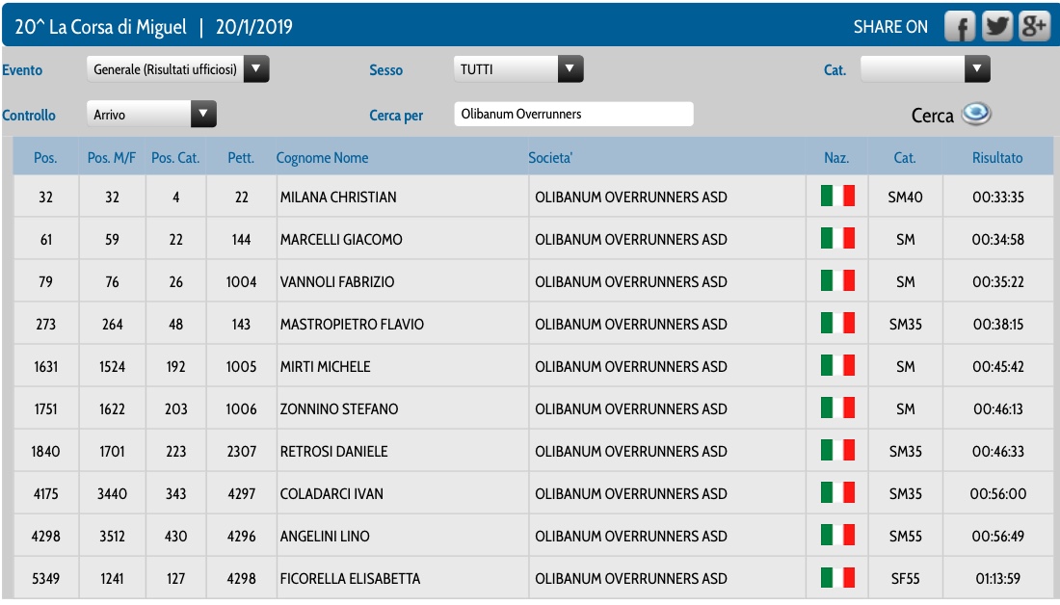
Task: Select runner VANNOLI FABRIZIO
Action: (337, 282)
